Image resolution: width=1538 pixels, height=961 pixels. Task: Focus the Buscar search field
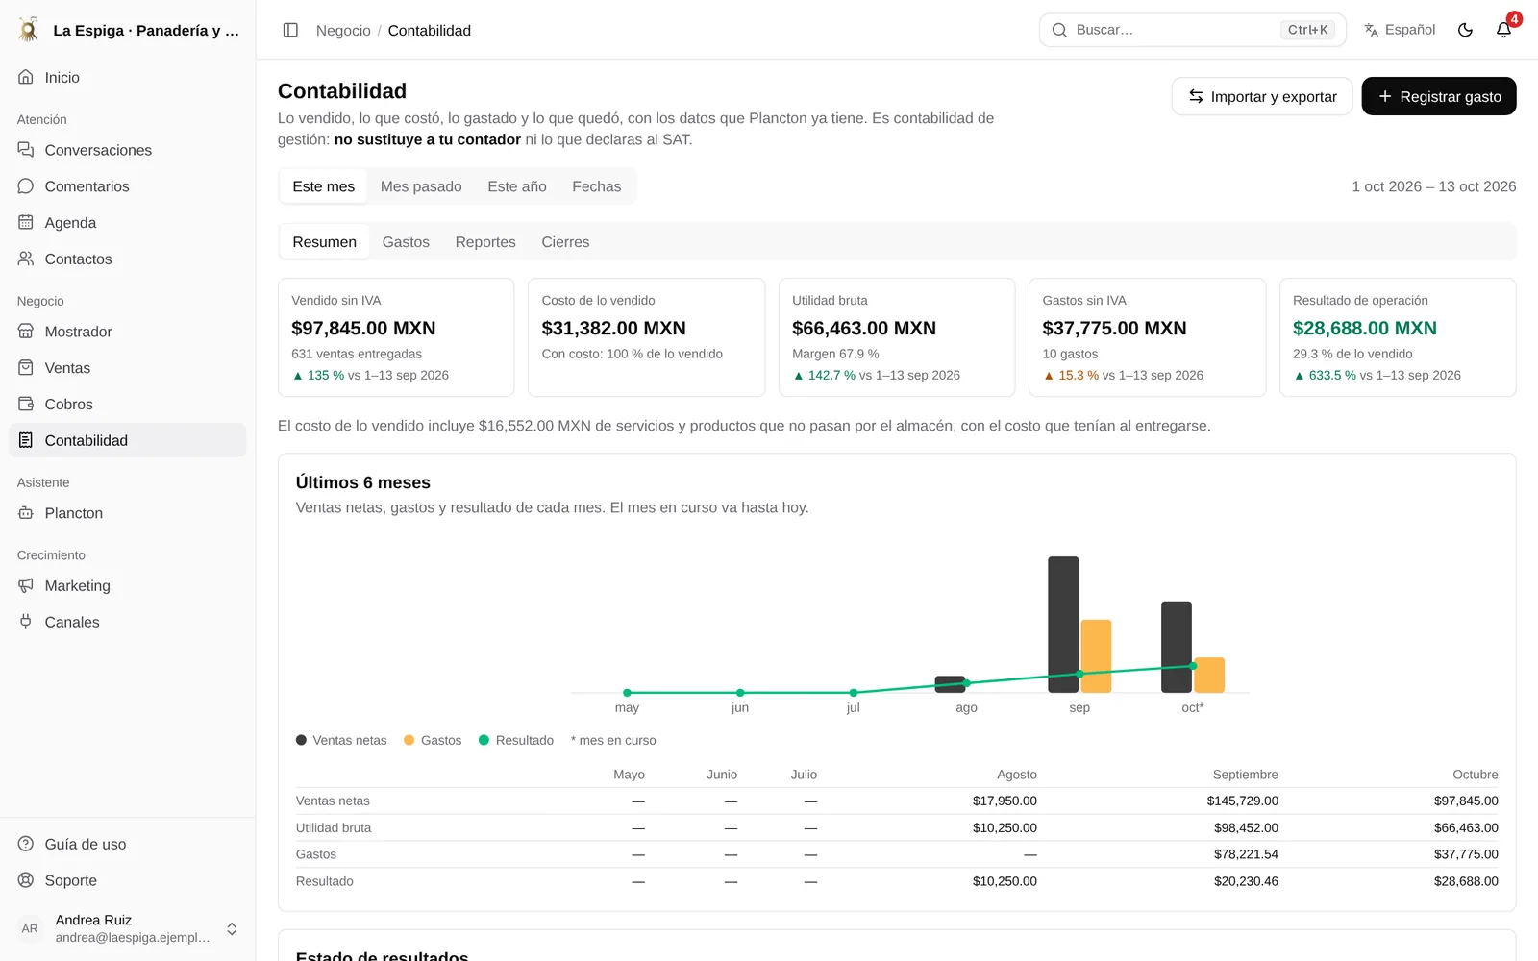point(1192,30)
